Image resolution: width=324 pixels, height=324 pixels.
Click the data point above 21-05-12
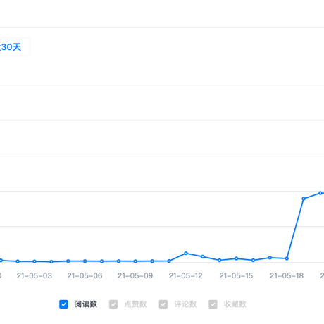click(186, 253)
